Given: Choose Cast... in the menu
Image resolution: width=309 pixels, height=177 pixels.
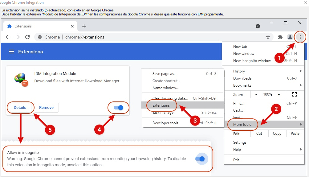Looking at the screenshot, I should pos(264,110).
